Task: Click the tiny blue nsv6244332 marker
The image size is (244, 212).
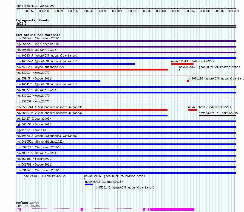Action: tap(24, 179)
